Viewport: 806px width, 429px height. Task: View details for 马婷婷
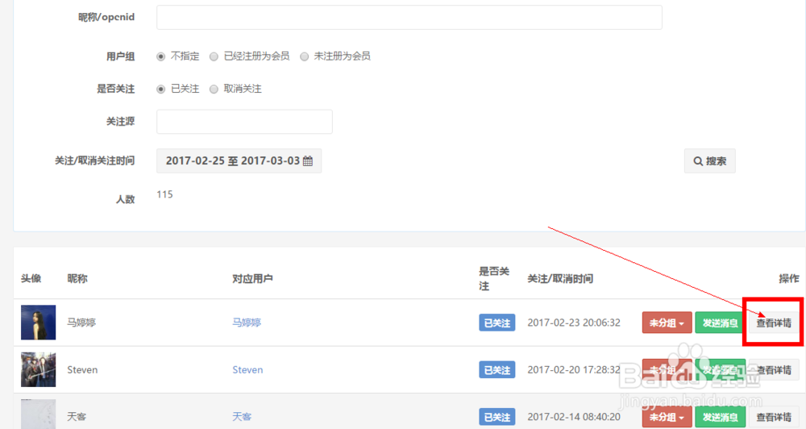[774, 323]
